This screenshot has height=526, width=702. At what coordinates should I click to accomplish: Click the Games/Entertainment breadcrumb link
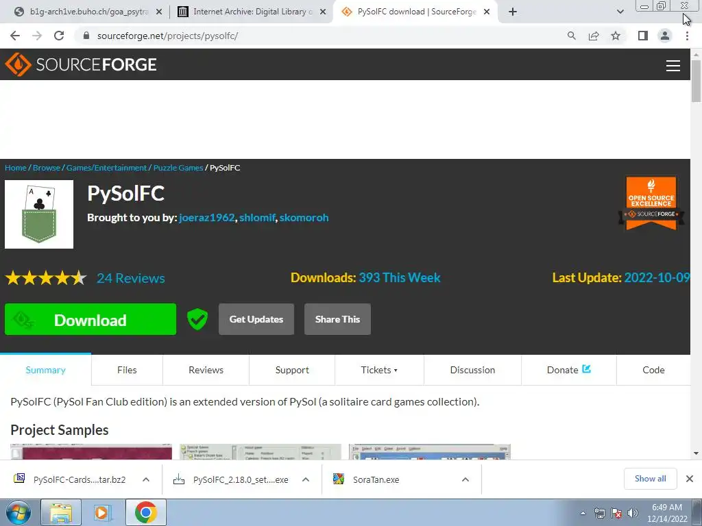click(x=106, y=168)
